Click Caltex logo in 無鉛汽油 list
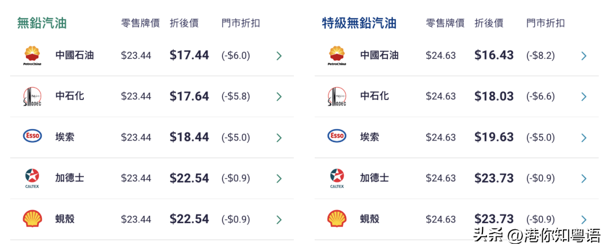Screen dimensions: 608x250 click(x=33, y=179)
